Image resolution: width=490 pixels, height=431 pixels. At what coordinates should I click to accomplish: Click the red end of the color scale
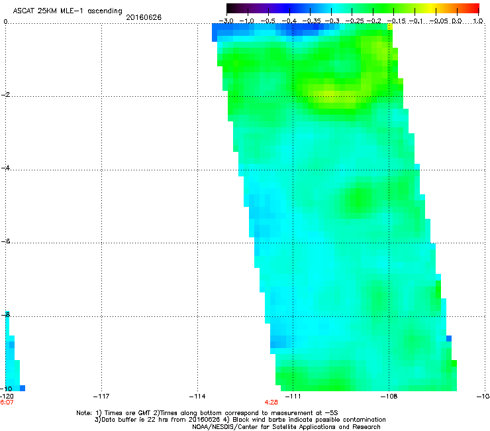(x=473, y=9)
